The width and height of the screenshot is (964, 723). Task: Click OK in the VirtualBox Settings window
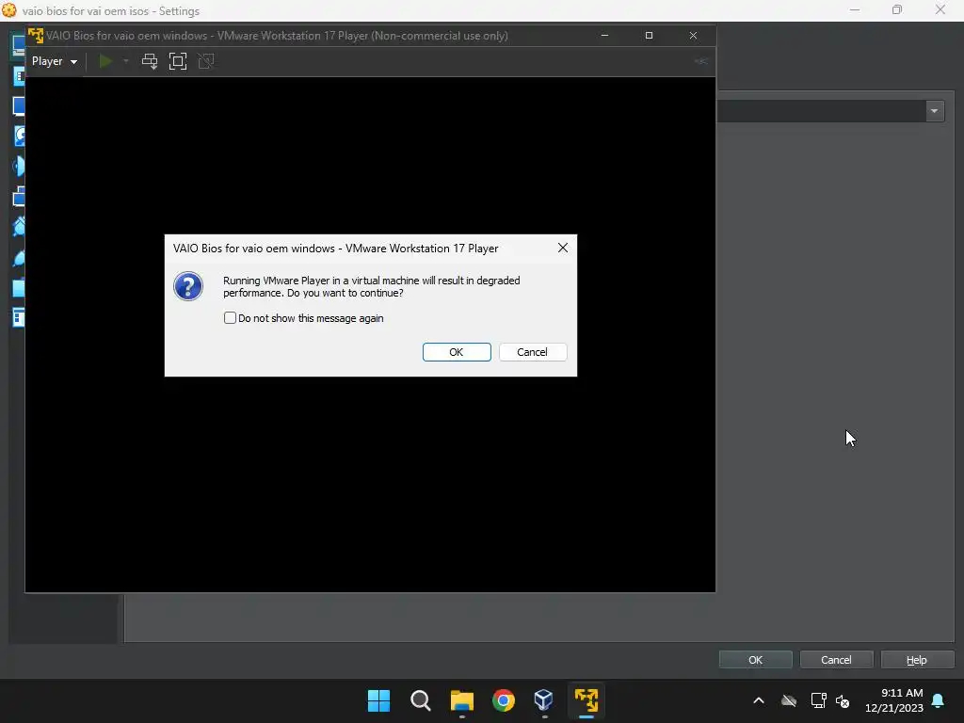click(756, 660)
